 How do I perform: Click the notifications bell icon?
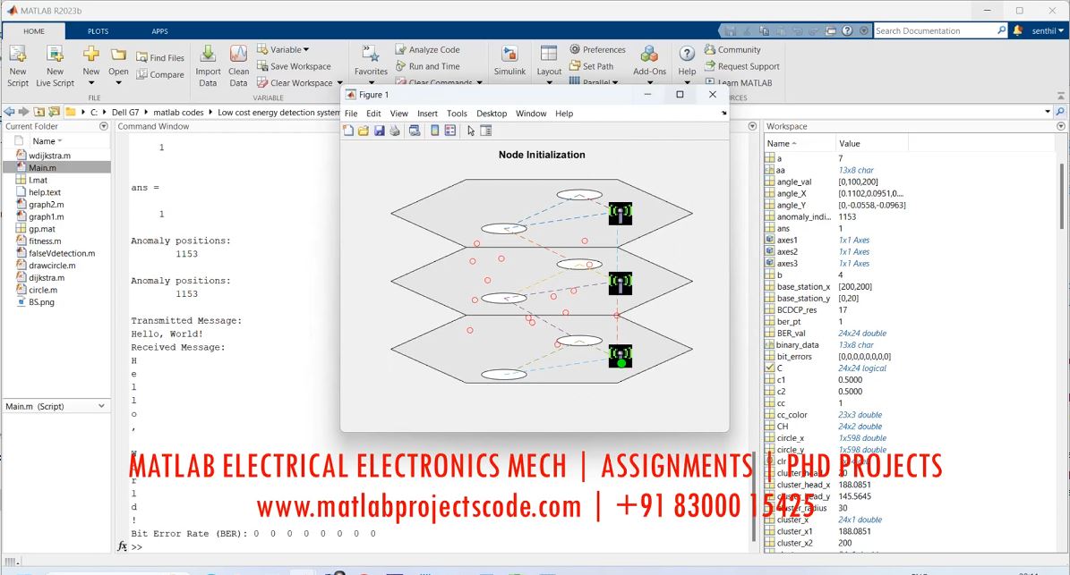click(x=1017, y=30)
